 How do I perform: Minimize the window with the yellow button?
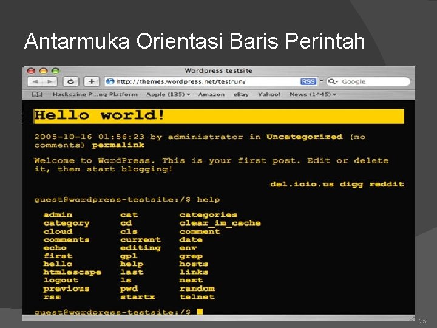coord(43,71)
